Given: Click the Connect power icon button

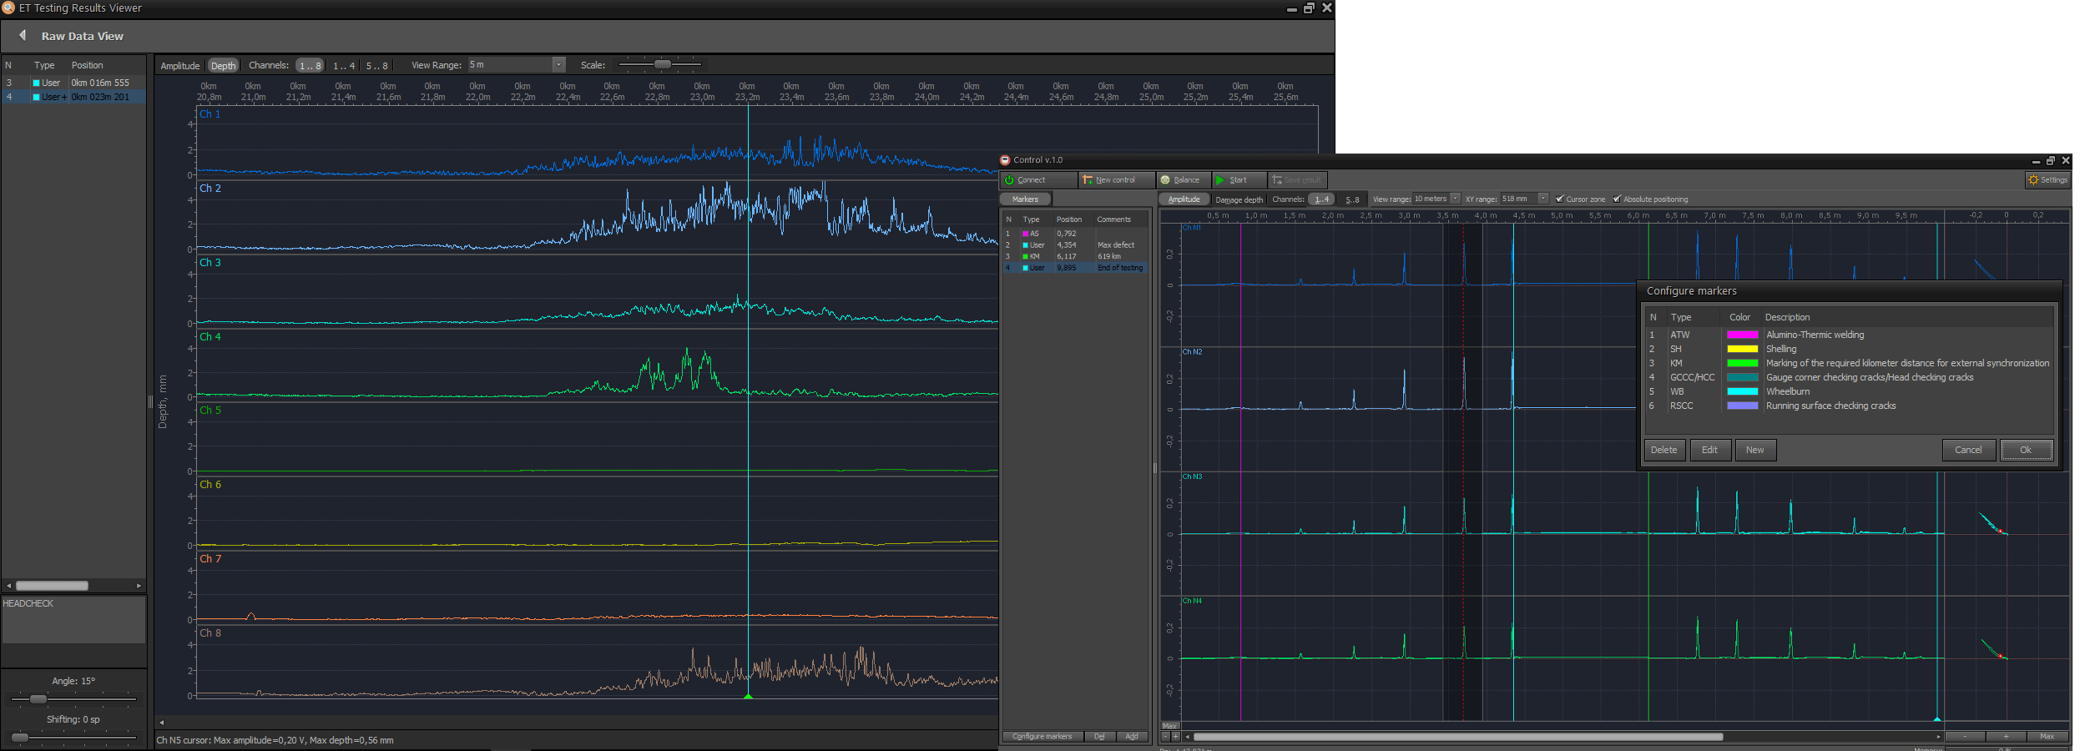Looking at the screenshot, I should [1009, 180].
